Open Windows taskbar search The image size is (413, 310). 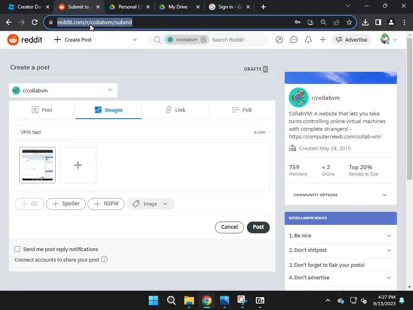click(x=171, y=300)
